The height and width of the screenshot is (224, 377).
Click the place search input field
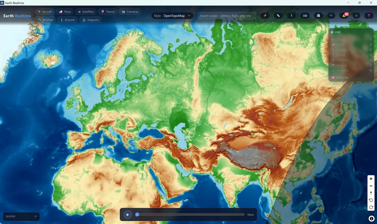227,16
